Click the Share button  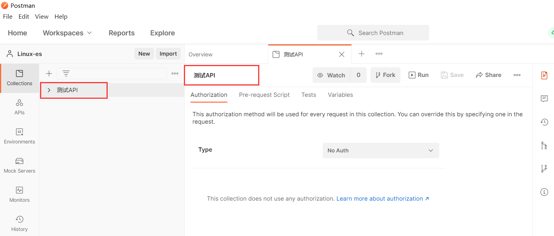(x=489, y=75)
